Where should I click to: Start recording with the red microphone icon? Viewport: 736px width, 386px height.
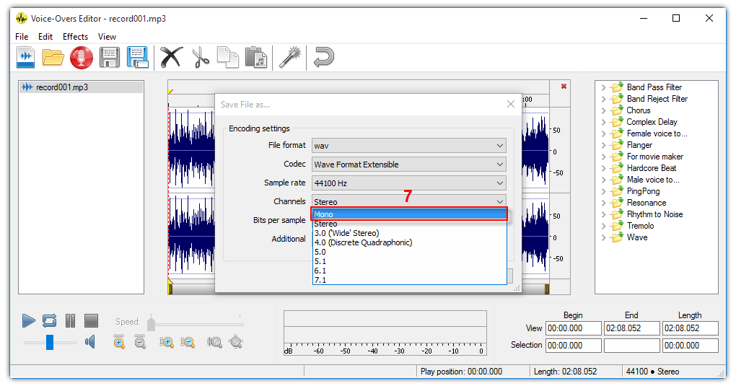tap(82, 58)
